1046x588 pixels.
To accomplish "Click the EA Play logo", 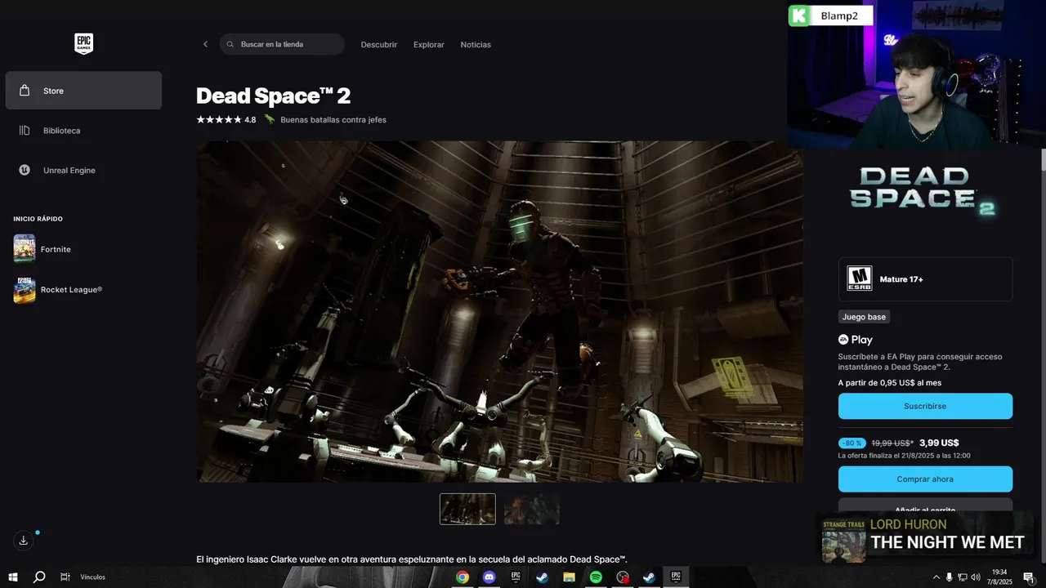I will (x=856, y=340).
